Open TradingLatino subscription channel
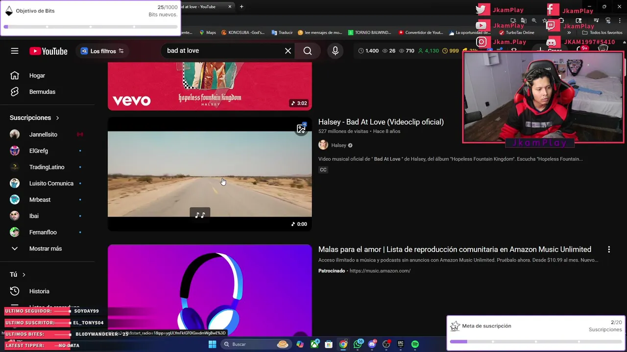Screen dimensions: 627x352 click(47, 167)
